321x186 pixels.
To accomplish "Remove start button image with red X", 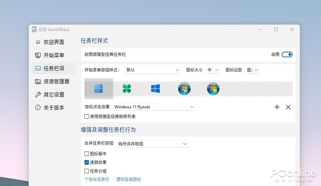I will pos(288,107).
